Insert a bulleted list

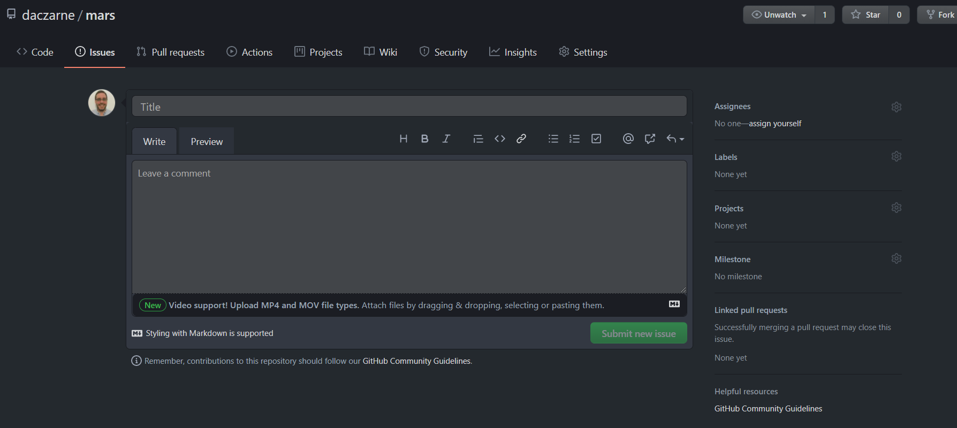pyautogui.click(x=553, y=139)
